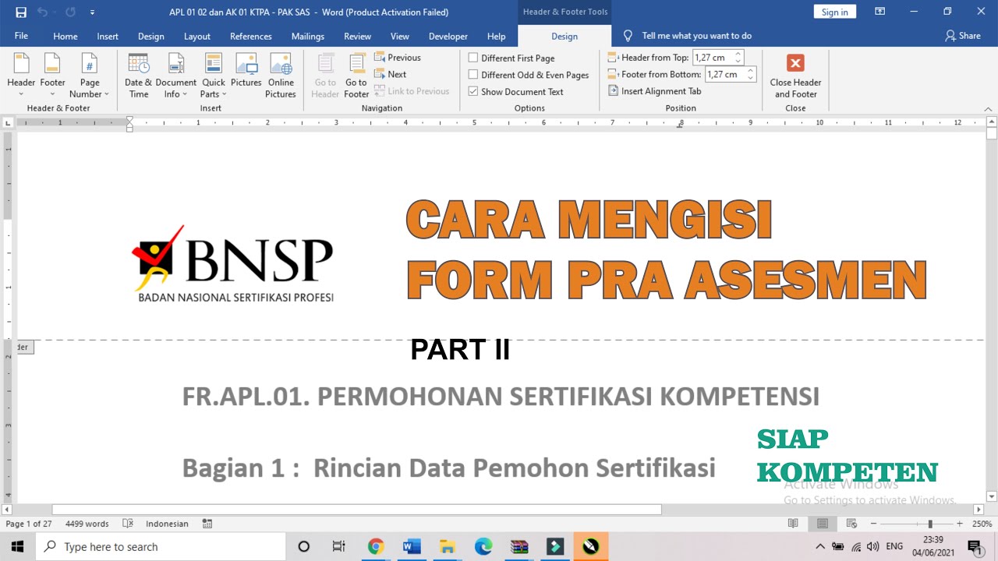This screenshot has width=998, height=561.
Task: Click the 250% zoom level
Action: click(981, 524)
